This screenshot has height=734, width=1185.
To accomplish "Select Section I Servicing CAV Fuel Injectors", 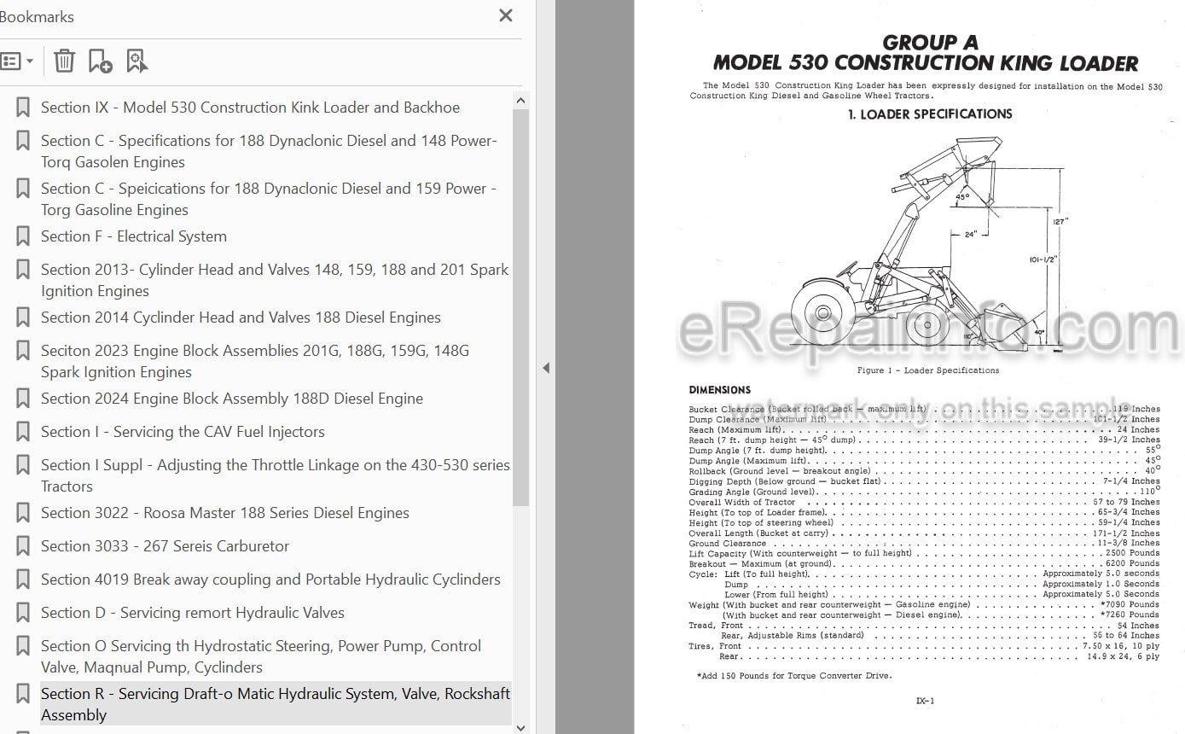I will (183, 432).
